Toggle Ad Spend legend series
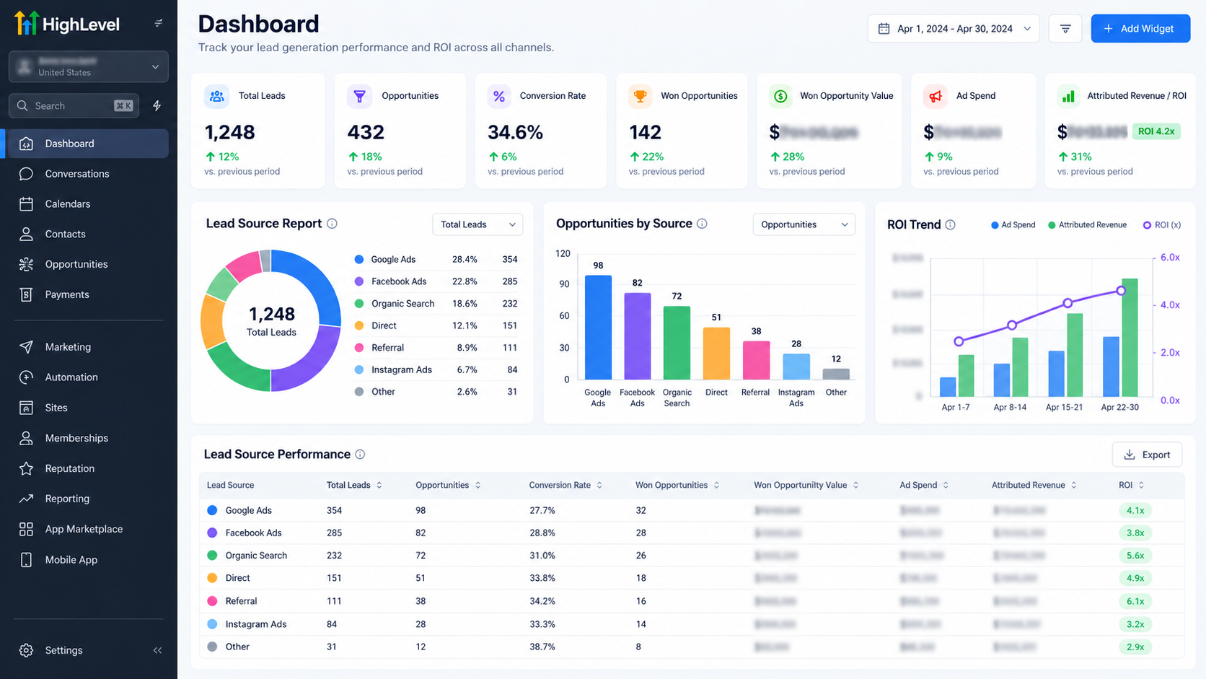 (x=1013, y=225)
